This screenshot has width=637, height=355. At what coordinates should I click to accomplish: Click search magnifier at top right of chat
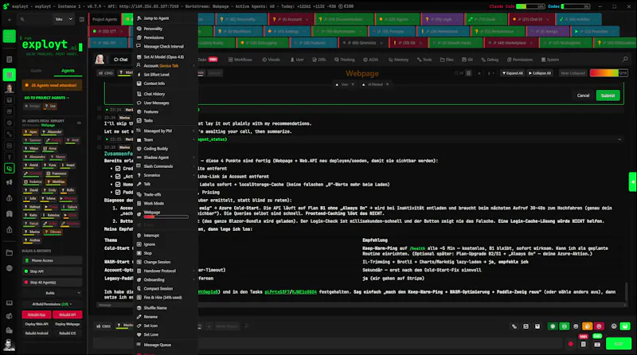tap(625, 60)
